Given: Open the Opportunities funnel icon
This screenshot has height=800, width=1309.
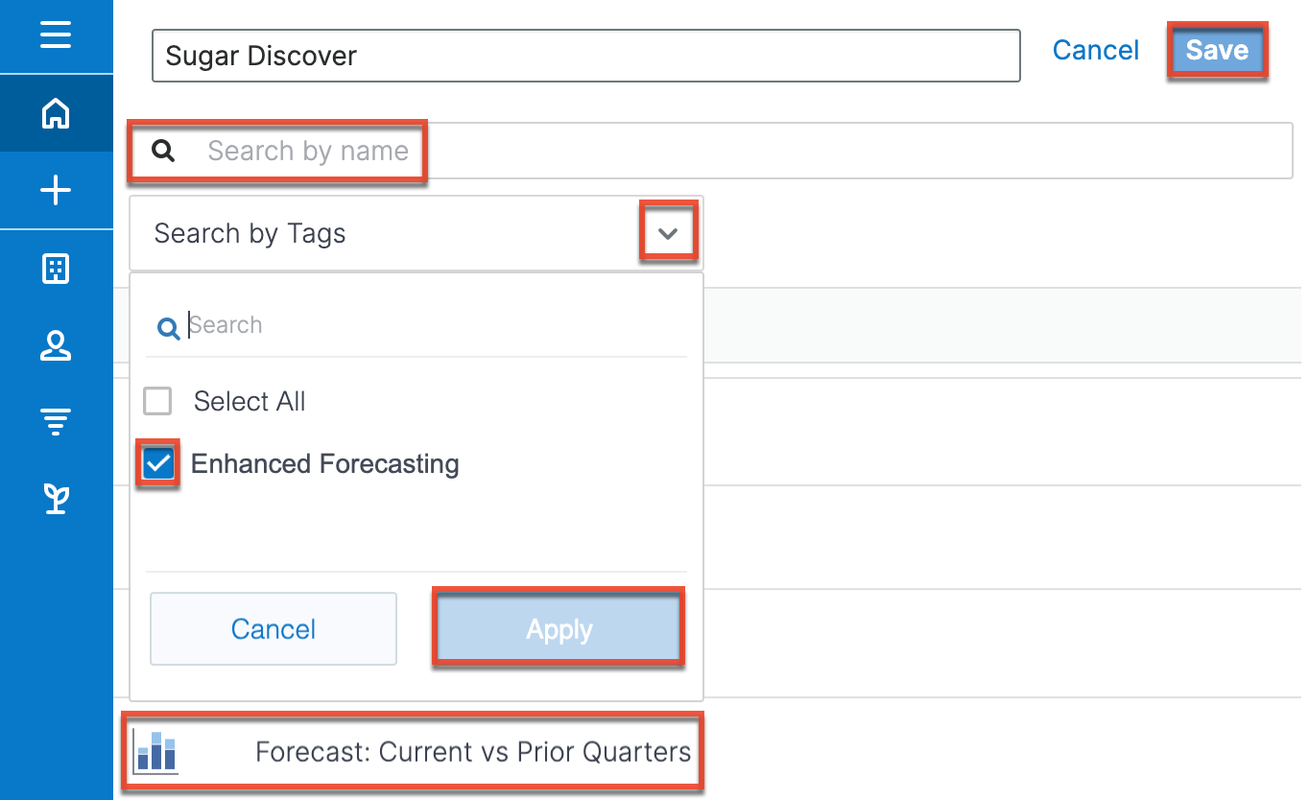Looking at the screenshot, I should [56, 422].
